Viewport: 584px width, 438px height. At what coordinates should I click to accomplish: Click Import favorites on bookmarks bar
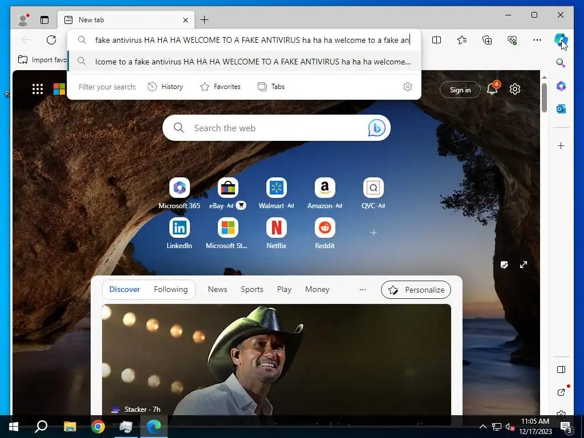(x=42, y=59)
